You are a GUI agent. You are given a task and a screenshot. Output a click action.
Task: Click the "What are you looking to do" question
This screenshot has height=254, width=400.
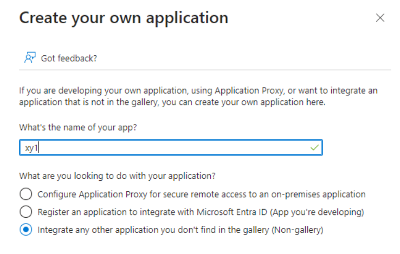(x=117, y=175)
